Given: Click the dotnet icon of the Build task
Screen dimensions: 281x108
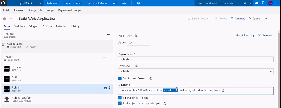Looking at the screenshot, I should click(x=7, y=79).
